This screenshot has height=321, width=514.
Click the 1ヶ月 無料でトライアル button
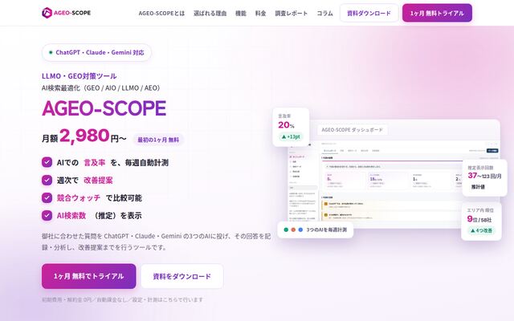pos(89,276)
